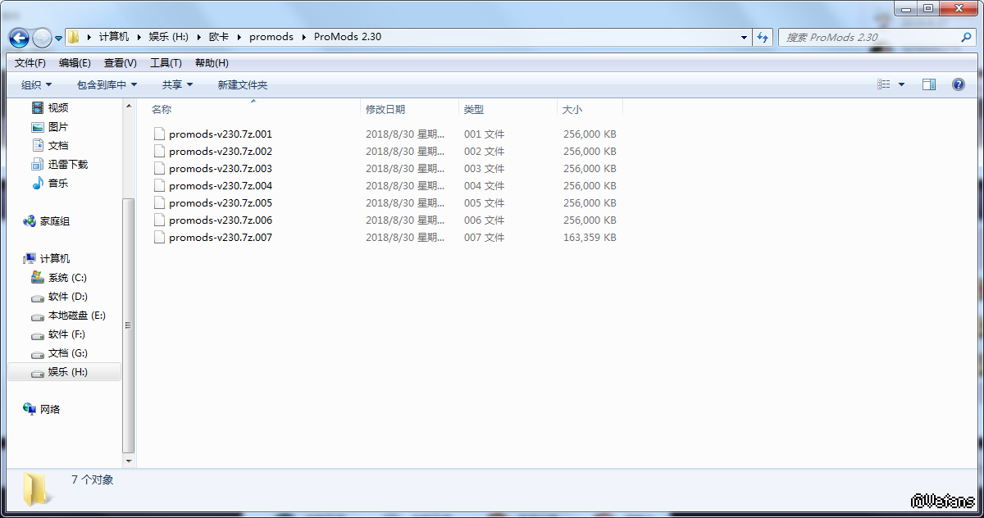Image resolution: width=984 pixels, height=518 pixels.
Task: Select the 视频 library icon in sidebar
Action: pyautogui.click(x=38, y=108)
